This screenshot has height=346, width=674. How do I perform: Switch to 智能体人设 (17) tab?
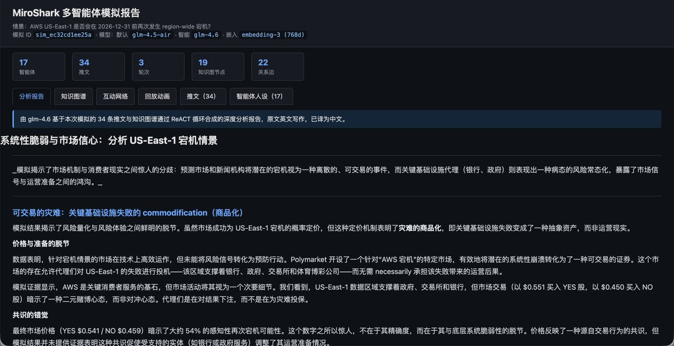[x=261, y=96]
